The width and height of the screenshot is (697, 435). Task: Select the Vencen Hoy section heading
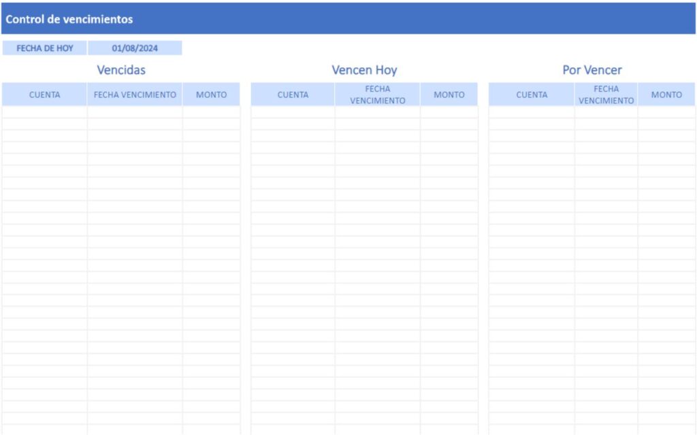click(365, 69)
